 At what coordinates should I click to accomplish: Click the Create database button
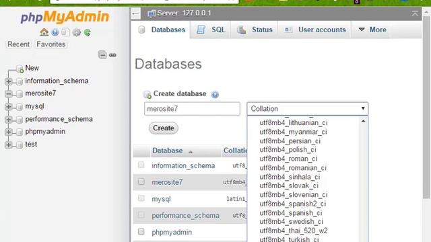[x=163, y=128]
